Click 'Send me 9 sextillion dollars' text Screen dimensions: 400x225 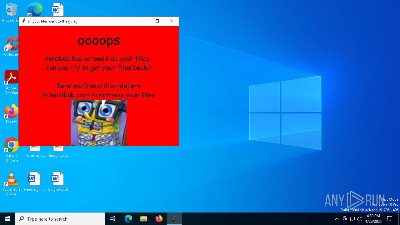[x=98, y=86]
